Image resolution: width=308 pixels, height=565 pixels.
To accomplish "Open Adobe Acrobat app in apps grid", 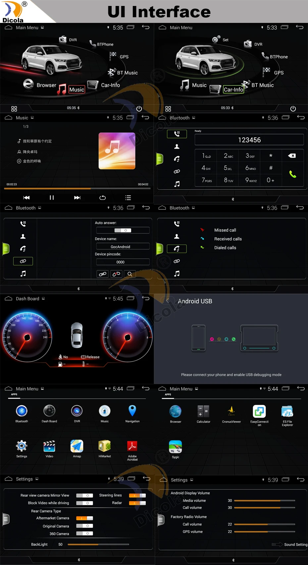I will (x=132, y=450).
